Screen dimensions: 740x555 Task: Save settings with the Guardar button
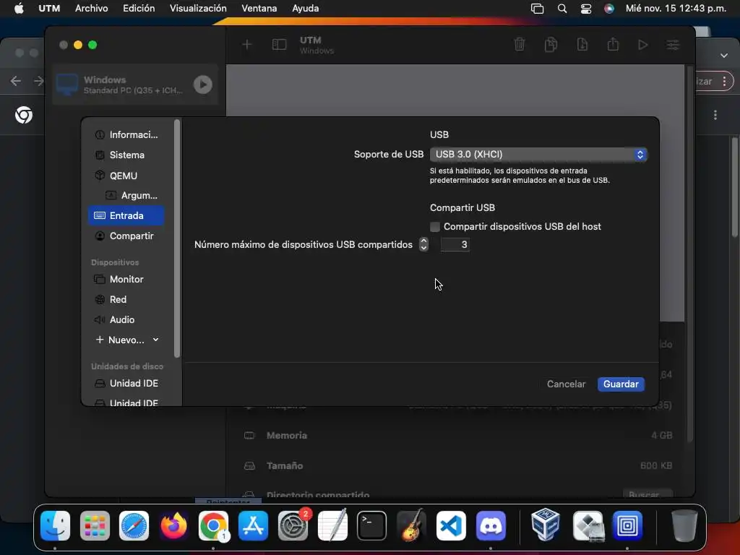tap(621, 384)
